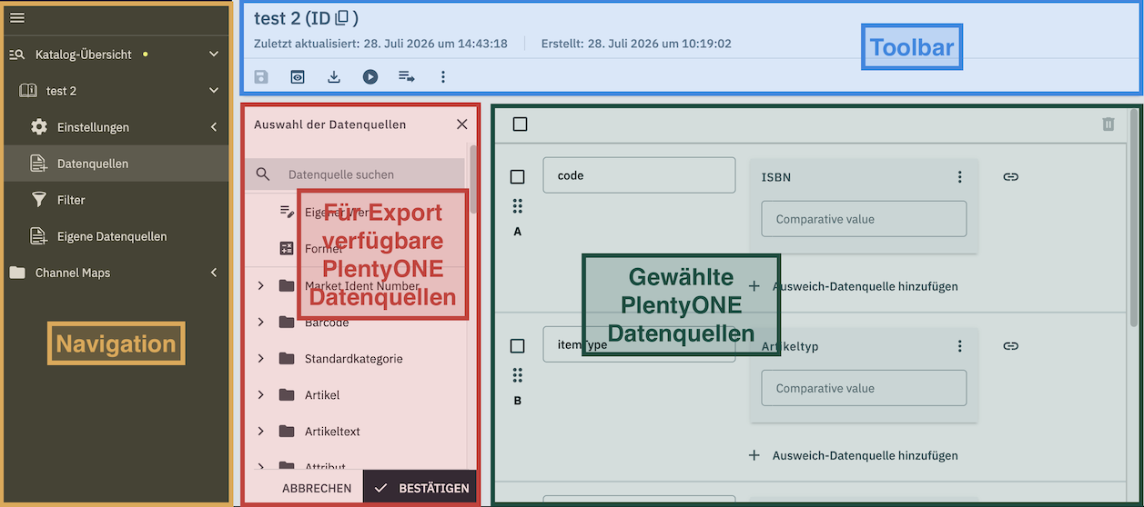This screenshot has width=1144, height=507.
Task: Click the BESTÄTIGEN button
Action: (421, 488)
